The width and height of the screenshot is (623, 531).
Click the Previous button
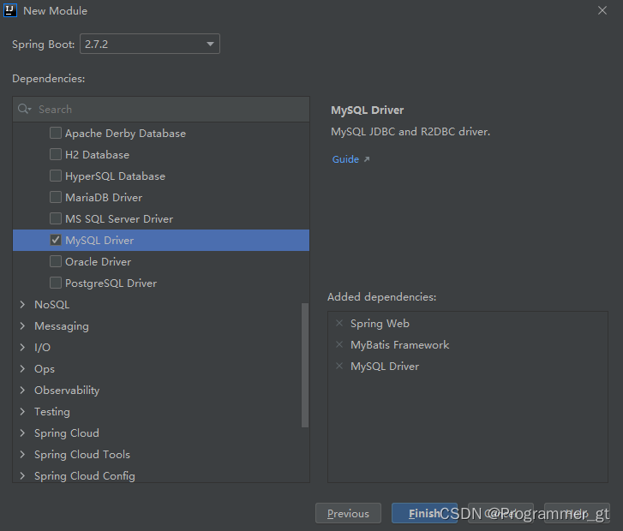348,513
